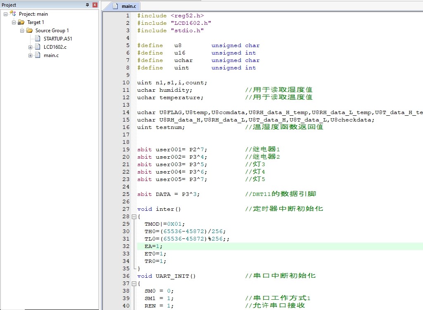The width and height of the screenshot is (423, 310).
Task: Click the TMOD|=0X01; statement
Action: pyautogui.click(x=164, y=224)
